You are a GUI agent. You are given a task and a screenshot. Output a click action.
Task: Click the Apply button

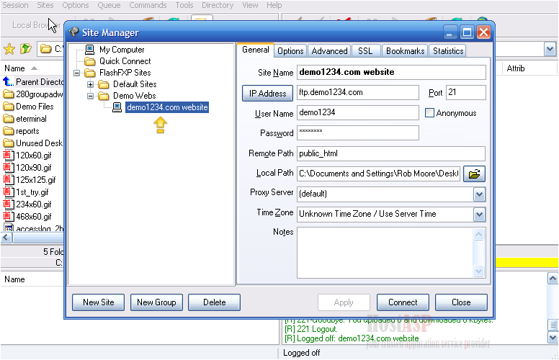[x=344, y=302]
